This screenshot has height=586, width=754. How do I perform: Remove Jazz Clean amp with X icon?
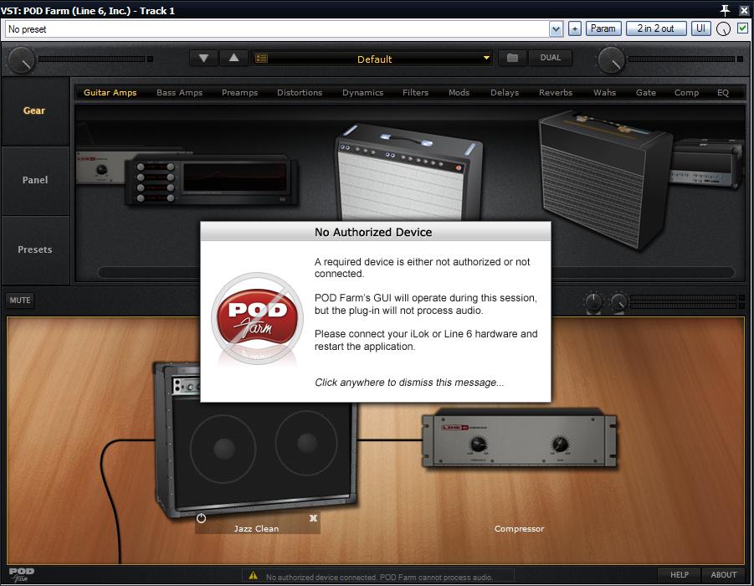pyautogui.click(x=313, y=518)
